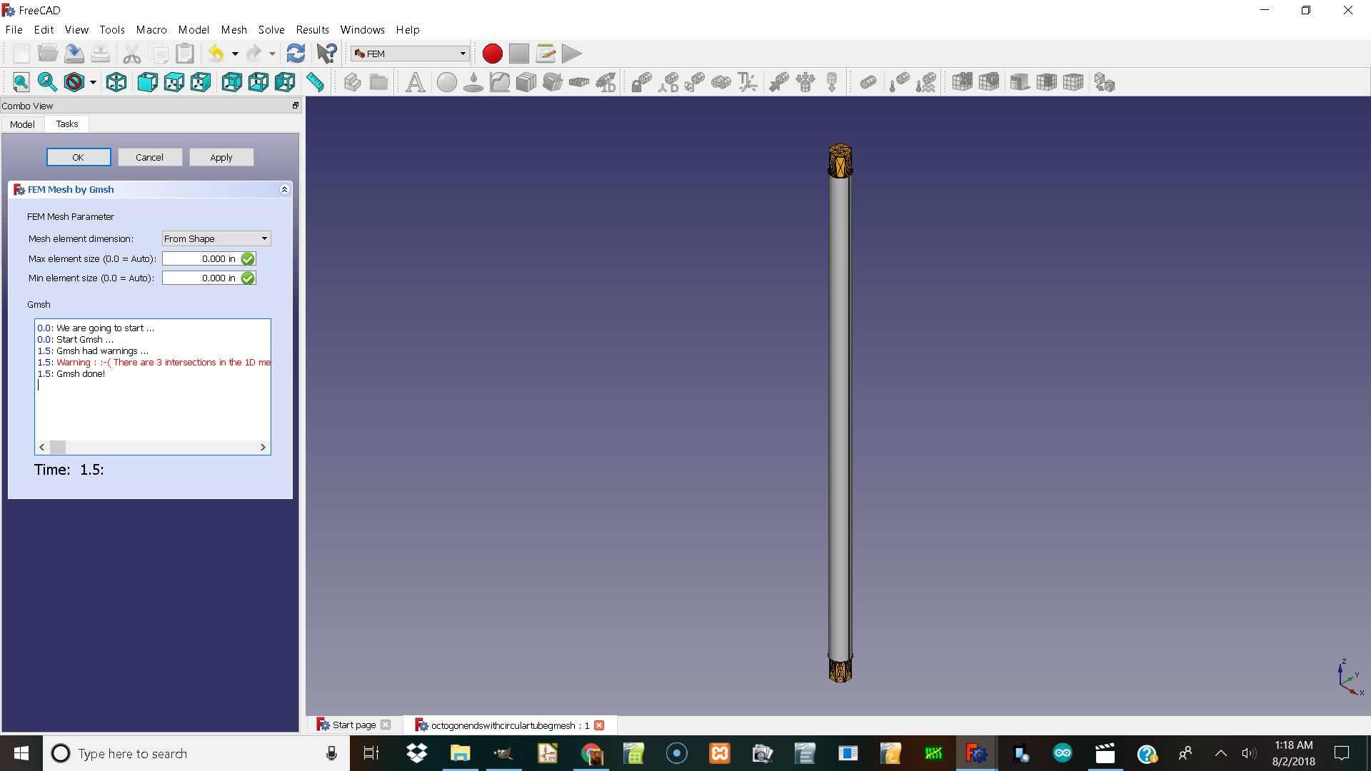This screenshot has height=771, width=1371.
Task: Collapse the FEM Mesh by Gmsh panel
Action: (284, 189)
